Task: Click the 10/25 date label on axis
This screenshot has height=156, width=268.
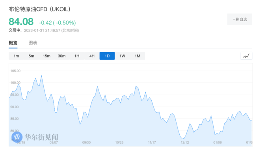Action: point(119,143)
